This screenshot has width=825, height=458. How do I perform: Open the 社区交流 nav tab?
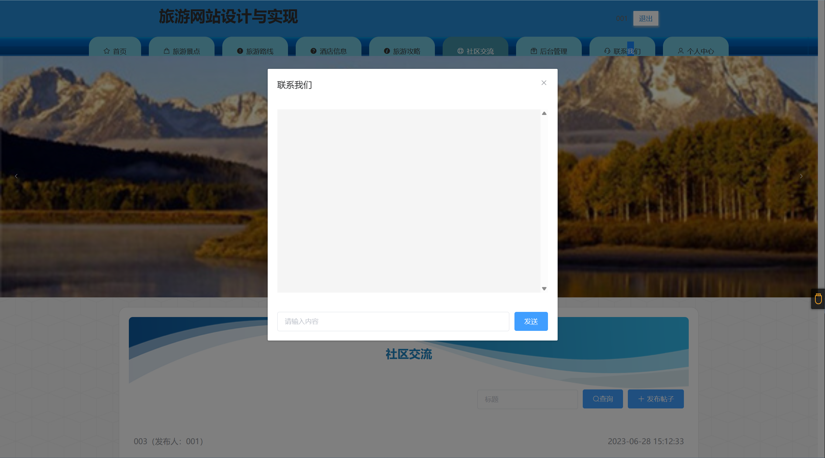(475, 47)
